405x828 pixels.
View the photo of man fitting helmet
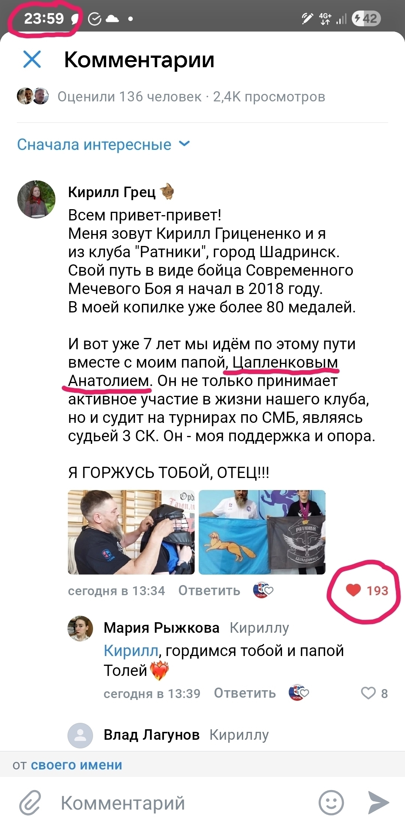[x=131, y=532]
